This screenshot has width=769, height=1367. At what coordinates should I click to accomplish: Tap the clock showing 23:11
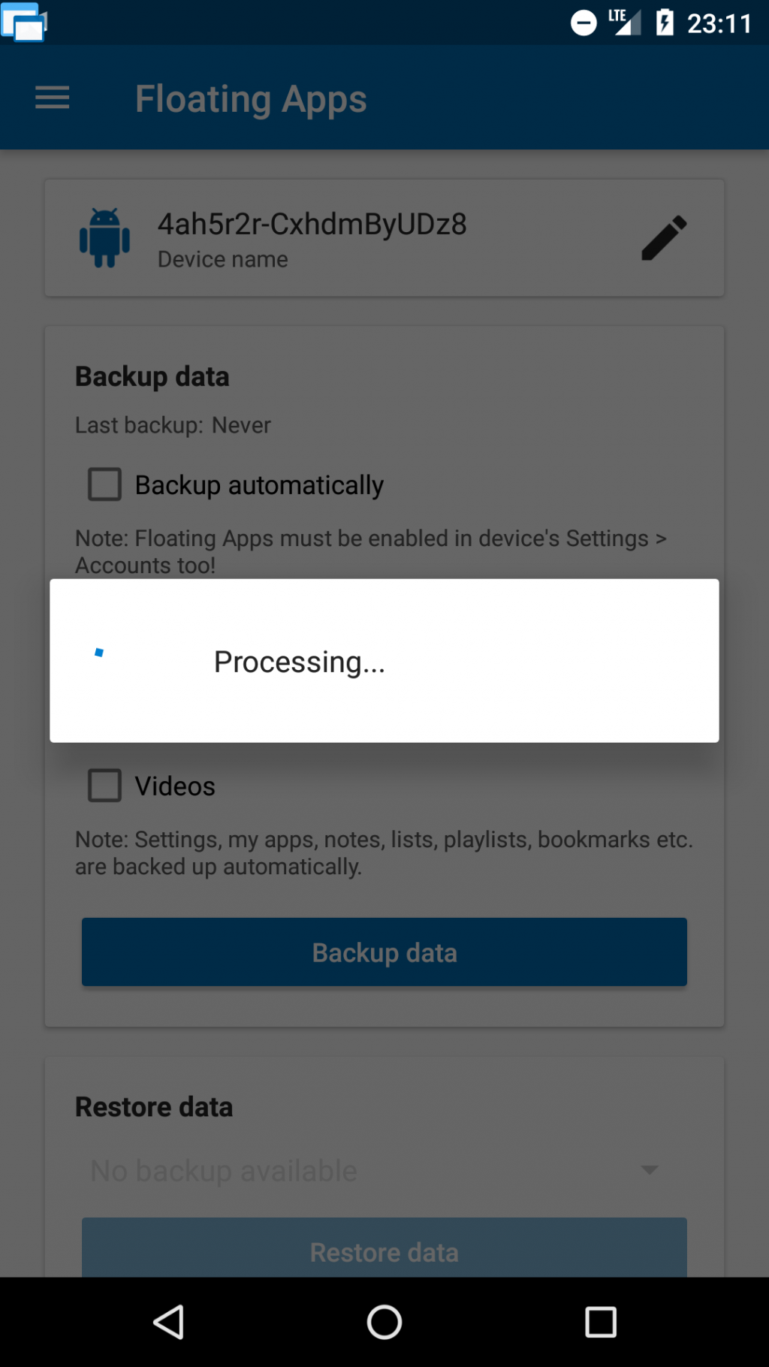click(719, 23)
